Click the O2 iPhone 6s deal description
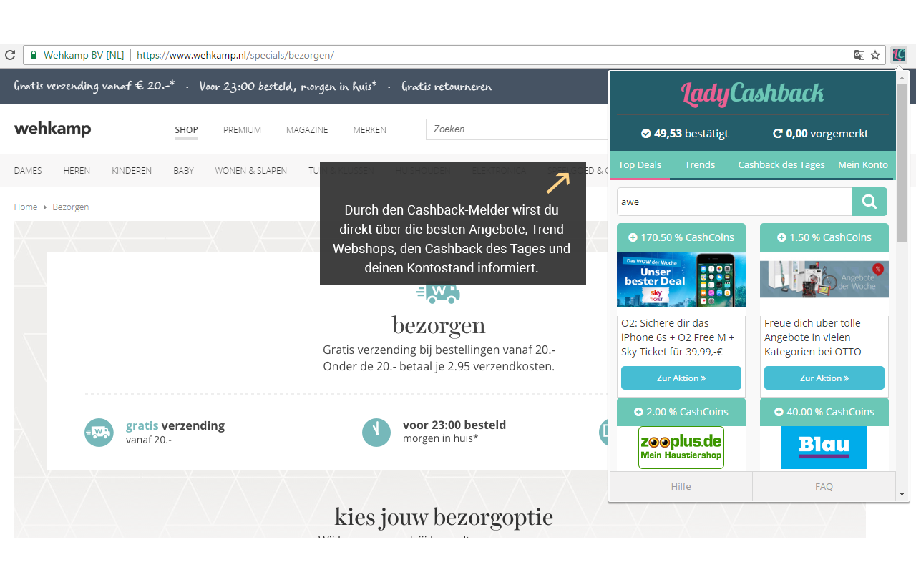Screen dimensions: 916x572 click(x=678, y=337)
